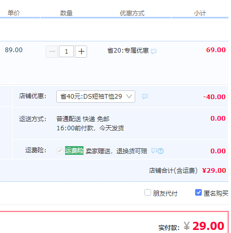Uncheck the 匿名购买 checkbox
231x233 pixels.
pyautogui.click(x=198, y=193)
